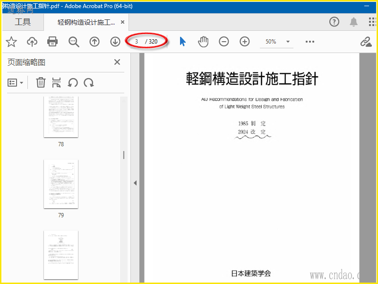
Task: Close the 轻钢构造设计施工 document tab
Action: (122, 22)
